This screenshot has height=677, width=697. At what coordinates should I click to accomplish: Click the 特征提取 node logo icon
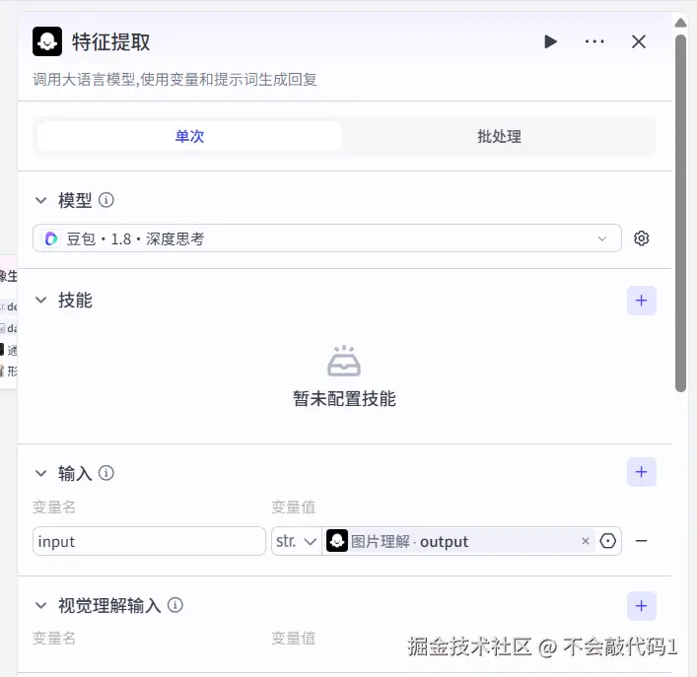pos(47,41)
